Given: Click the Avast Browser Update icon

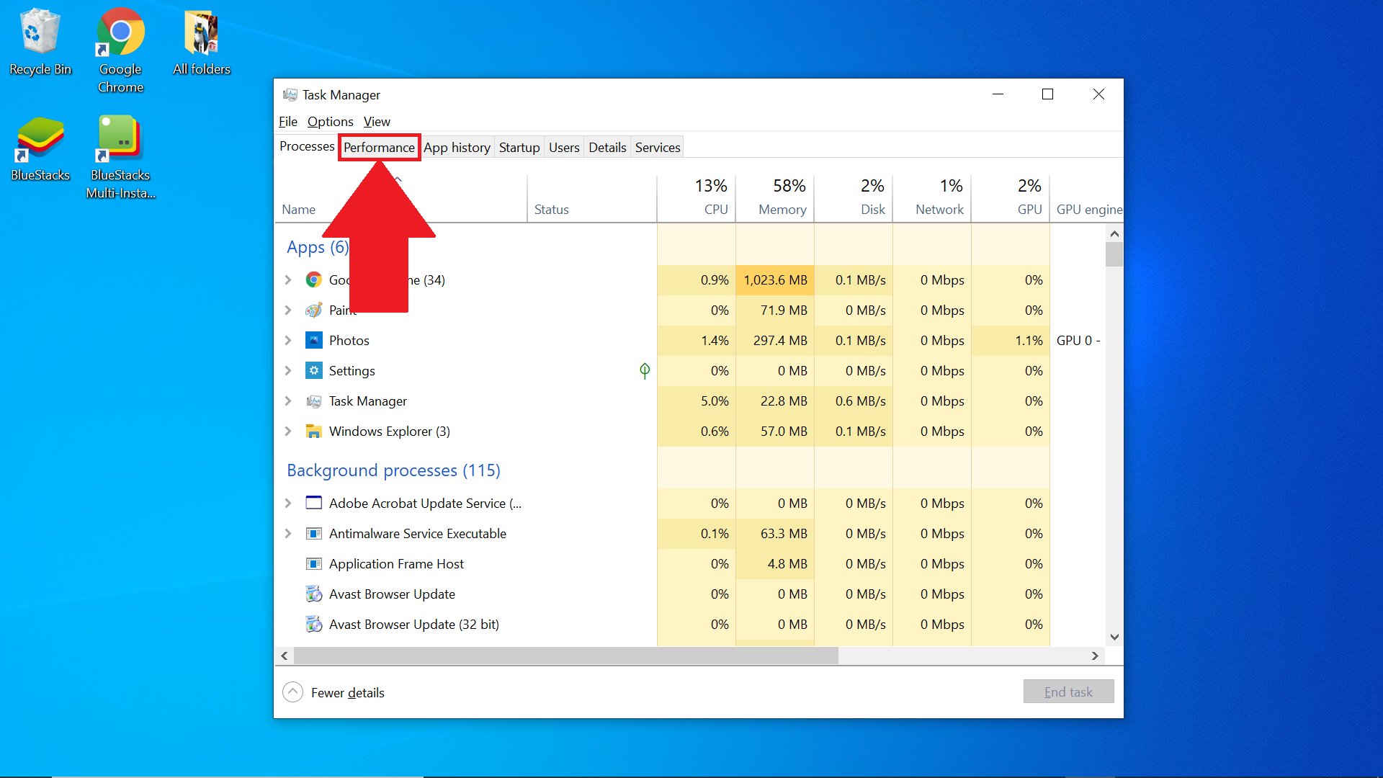Looking at the screenshot, I should pyautogui.click(x=314, y=594).
